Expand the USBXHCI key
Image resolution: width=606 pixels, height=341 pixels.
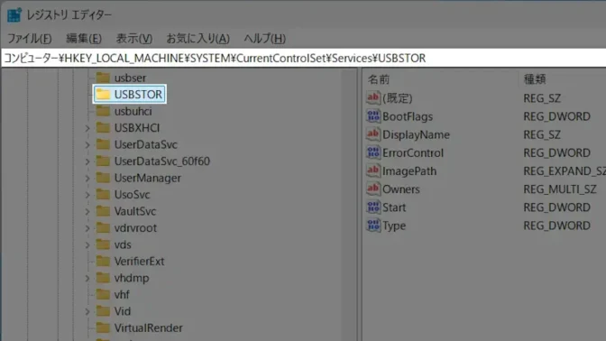click(x=87, y=128)
